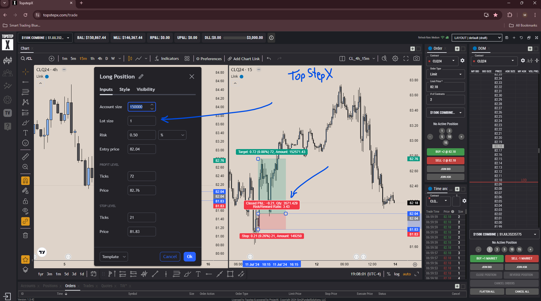Select the Text tool in left toolbar
Screen dimensions: 541x301
click(25, 133)
